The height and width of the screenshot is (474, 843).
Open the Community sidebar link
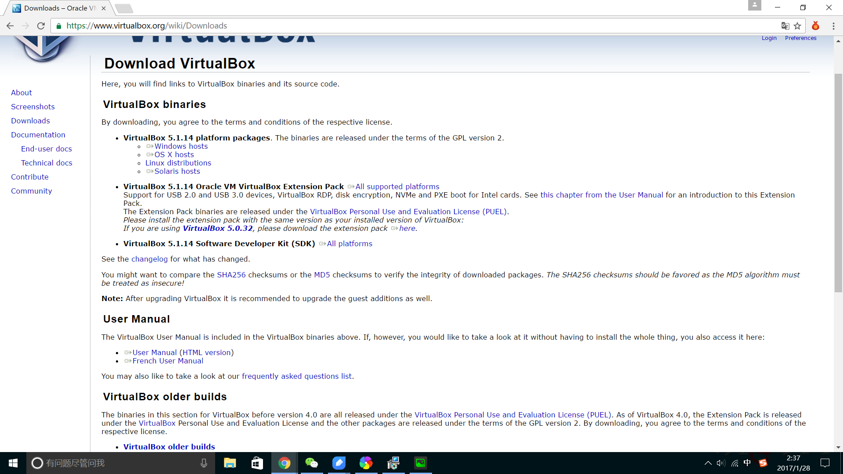tap(32, 191)
